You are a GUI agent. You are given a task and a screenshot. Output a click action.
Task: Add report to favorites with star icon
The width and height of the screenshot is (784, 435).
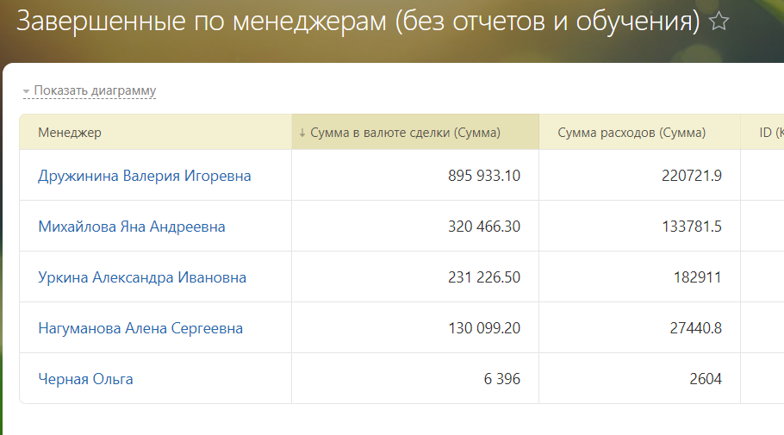tap(719, 22)
